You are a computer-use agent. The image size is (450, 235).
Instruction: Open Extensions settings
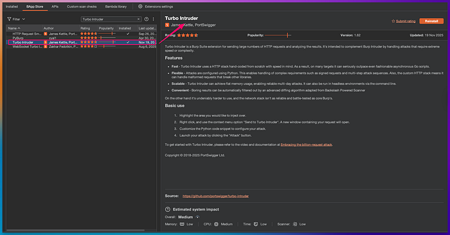click(156, 6)
